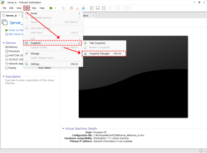This screenshot has height=153, width=207.
Task: Click the Take Snapshot clock toolbar icon
Action: tap(71, 8)
